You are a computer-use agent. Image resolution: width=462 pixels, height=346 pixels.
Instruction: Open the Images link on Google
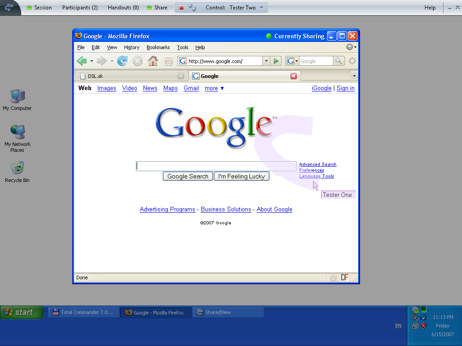pyautogui.click(x=106, y=88)
